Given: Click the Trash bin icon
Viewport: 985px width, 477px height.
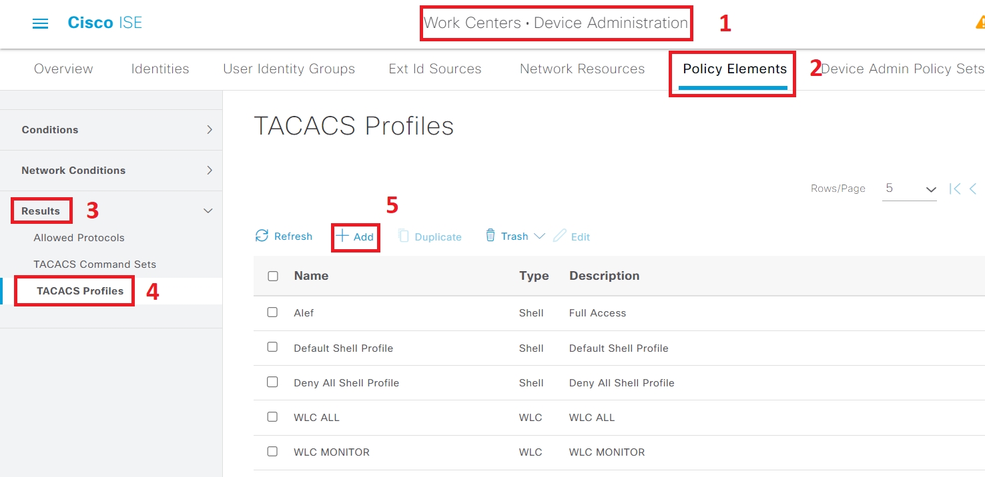Looking at the screenshot, I should (x=490, y=235).
